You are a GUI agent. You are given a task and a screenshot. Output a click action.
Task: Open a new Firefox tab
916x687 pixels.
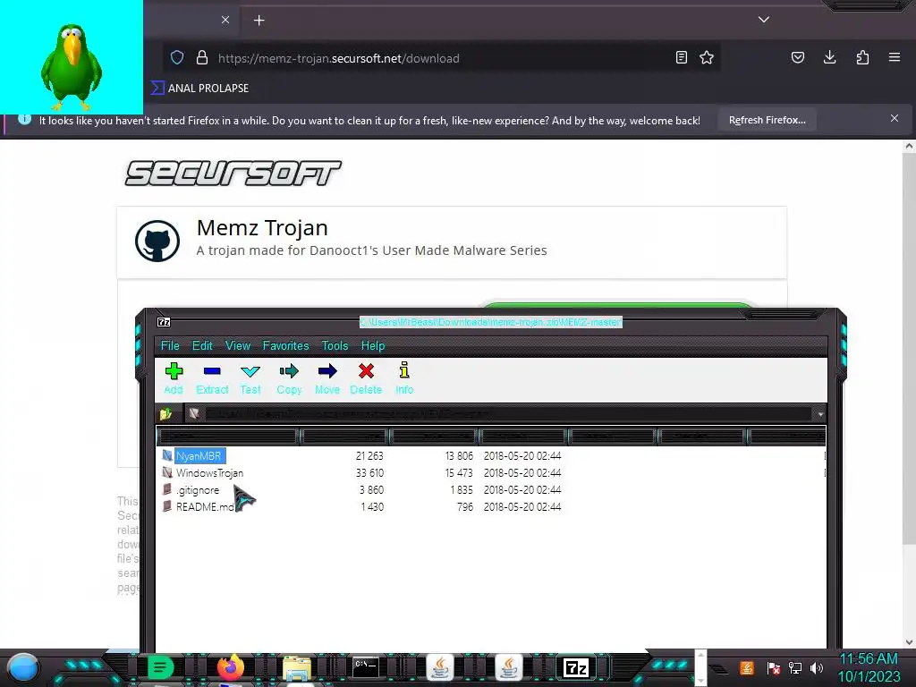tap(259, 21)
